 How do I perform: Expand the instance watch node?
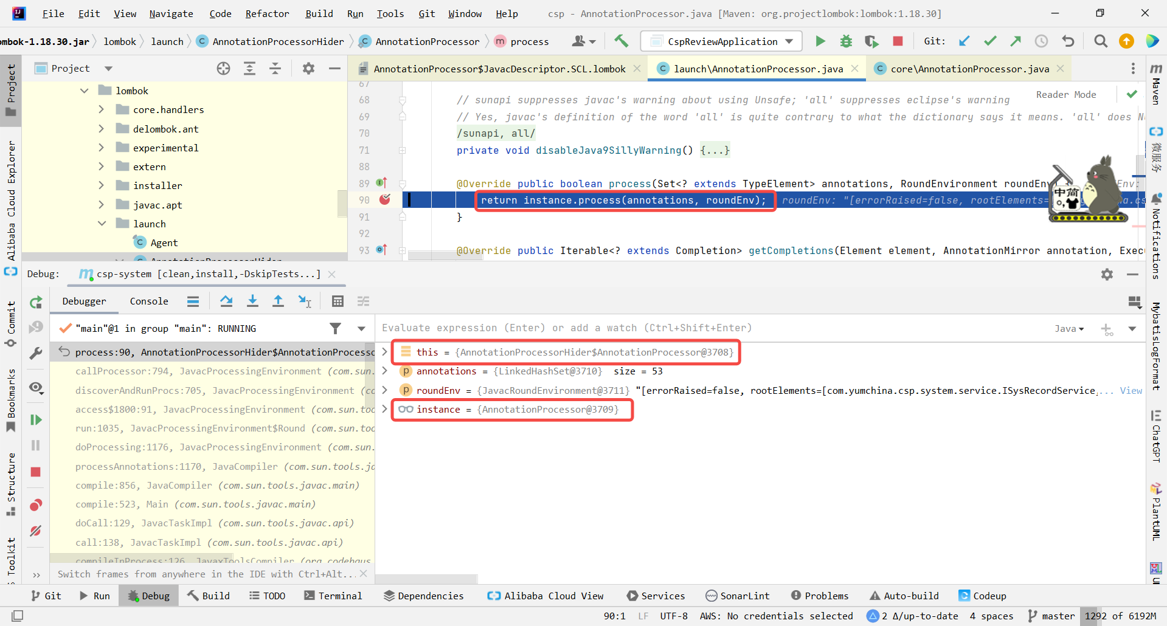point(384,409)
